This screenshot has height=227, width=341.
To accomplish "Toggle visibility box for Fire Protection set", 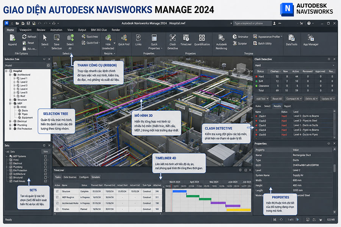I will pyautogui.click(x=45, y=170).
